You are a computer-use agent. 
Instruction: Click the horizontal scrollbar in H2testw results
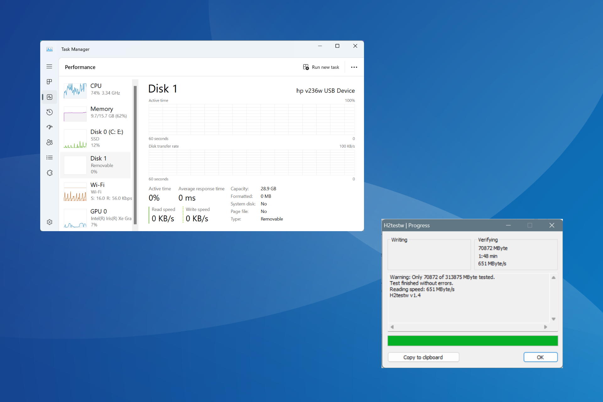468,327
